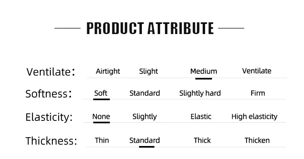Click the Softness row label
Viewport: 304px width, 159px height.
pos(49,94)
